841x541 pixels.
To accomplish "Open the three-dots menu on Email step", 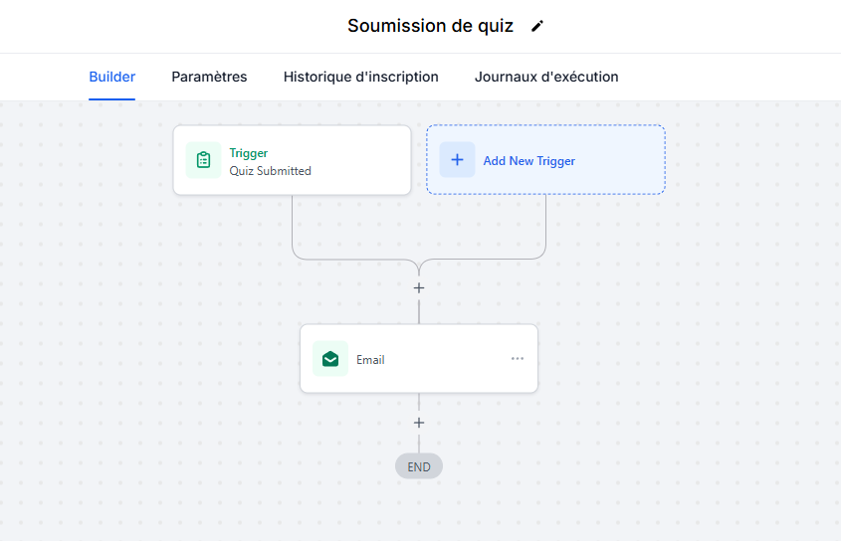I will click(x=518, y=358).
